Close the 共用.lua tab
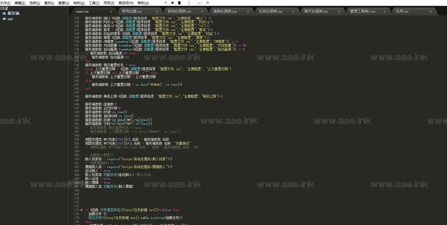Screen dimensions: 447x225 (x=430, y=11)
